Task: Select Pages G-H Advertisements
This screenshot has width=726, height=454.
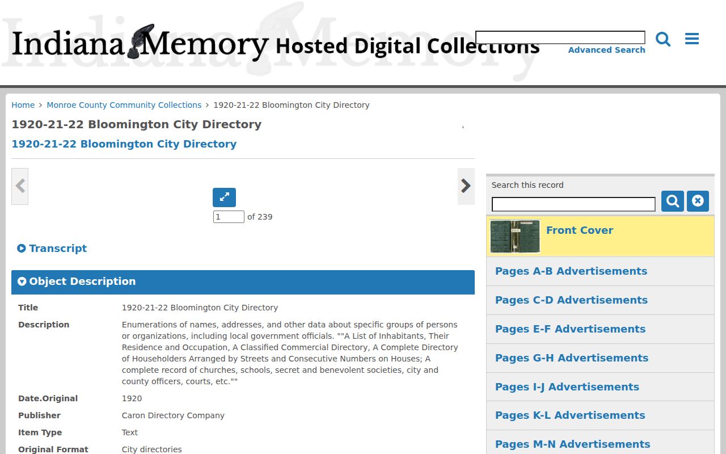Action: (x=600, y=358)
